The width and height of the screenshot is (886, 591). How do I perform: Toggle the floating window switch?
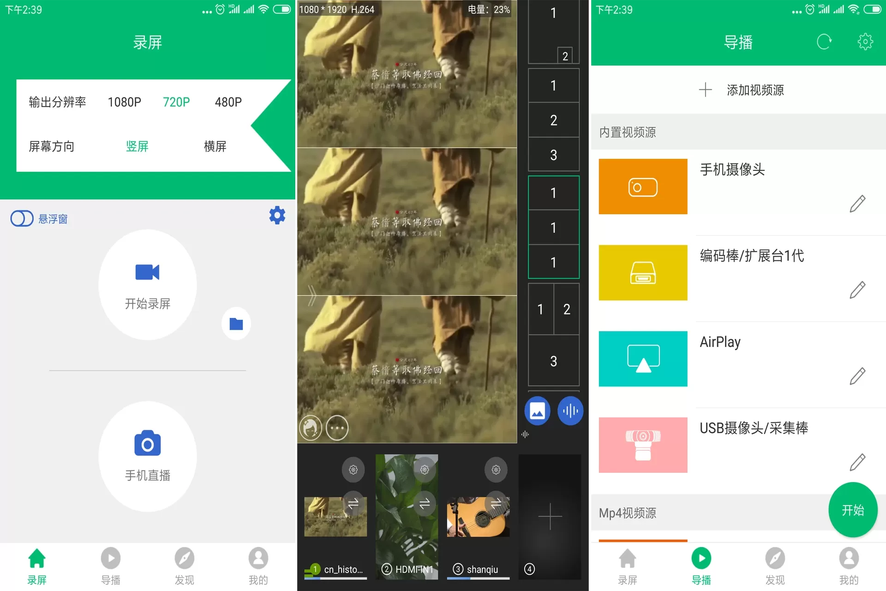click(x=20, y=217)
